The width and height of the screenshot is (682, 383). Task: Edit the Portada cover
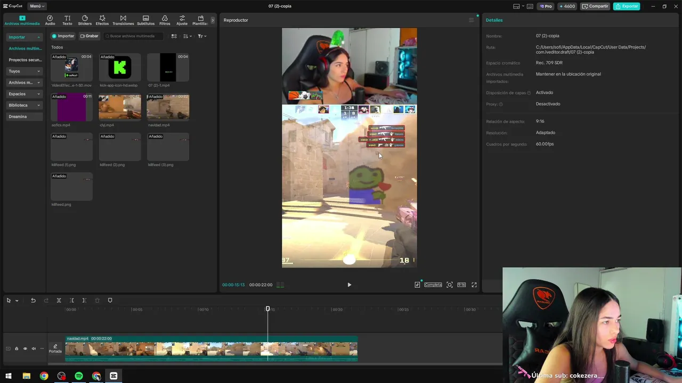55,349
